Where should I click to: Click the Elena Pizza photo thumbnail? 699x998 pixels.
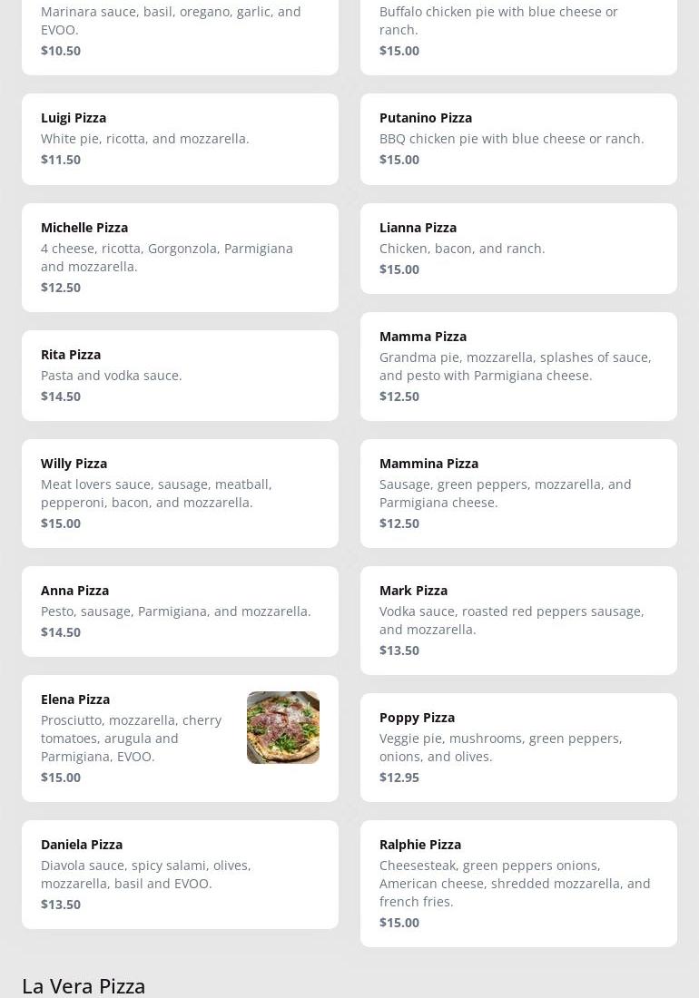(x=282, y=728)
